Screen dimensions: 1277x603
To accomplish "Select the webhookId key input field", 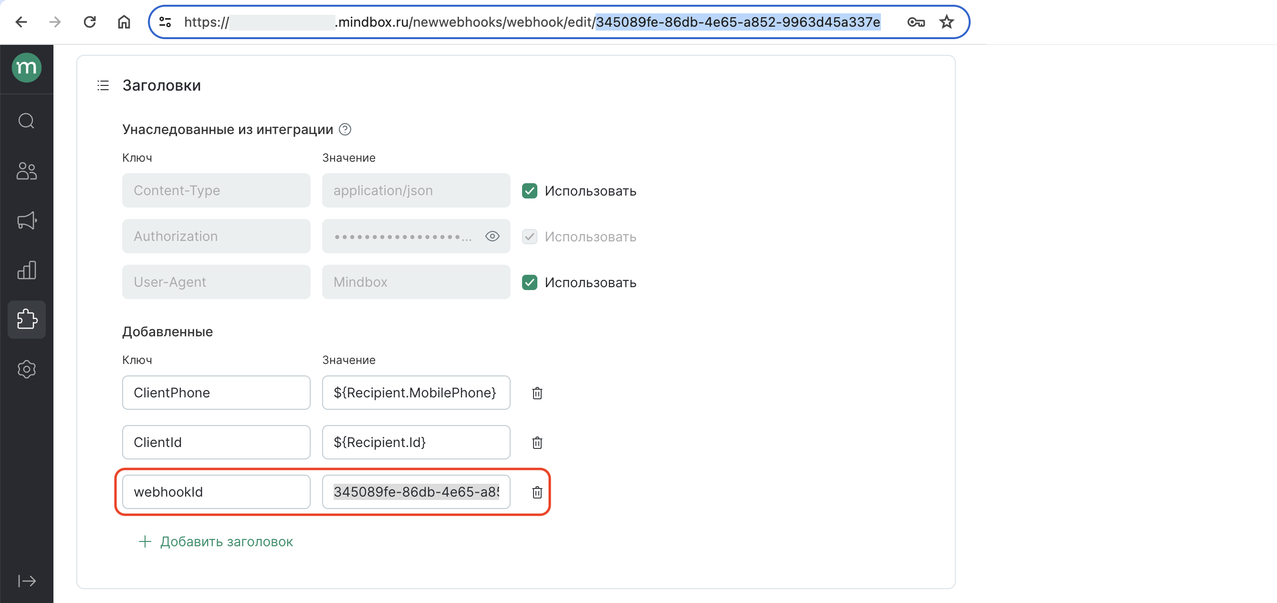I will pos(216,491).
